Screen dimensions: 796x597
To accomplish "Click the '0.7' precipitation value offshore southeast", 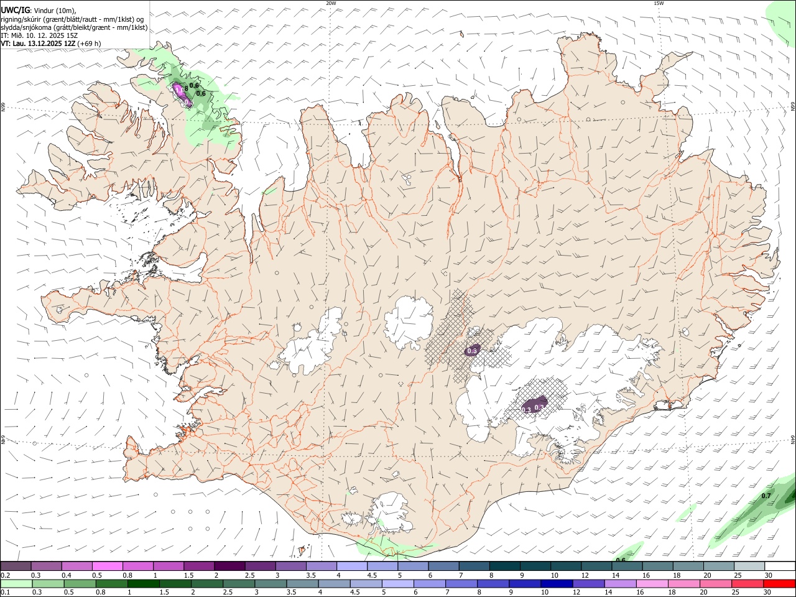I will pyautogui.click(x=766, y=496).
